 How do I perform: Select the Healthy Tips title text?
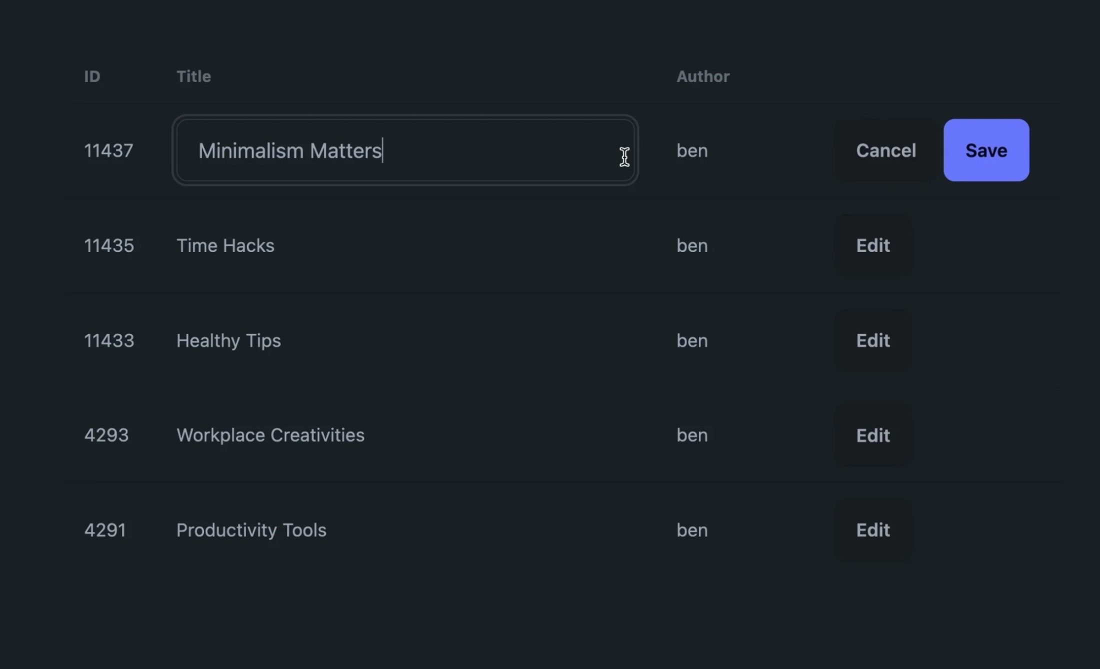(x=228, y=340)
